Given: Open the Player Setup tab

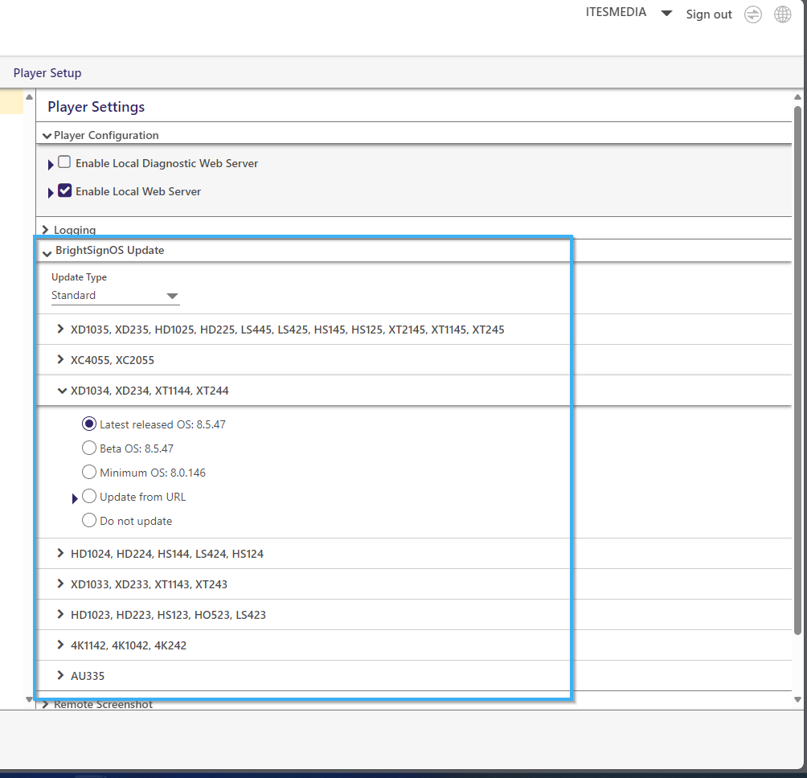Looking at the screenshot, I should [47, 73].
